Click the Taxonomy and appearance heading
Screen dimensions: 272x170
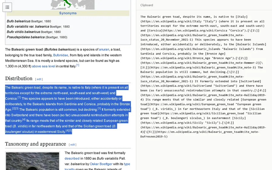click(36, 144)
